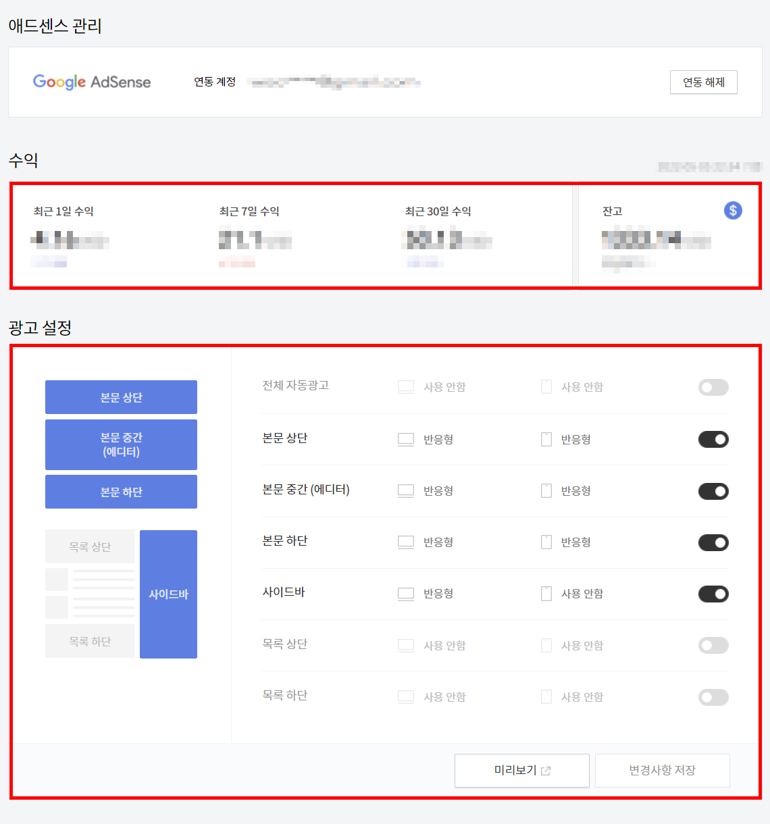Click mobile icon in 목록 상단 row
The height and width of the screenshot is (824, 770).
pyautogui.click(x=546, y=645)
